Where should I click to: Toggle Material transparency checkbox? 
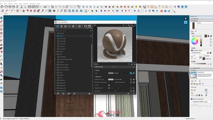pyautogui.click(x=192, y=99)
